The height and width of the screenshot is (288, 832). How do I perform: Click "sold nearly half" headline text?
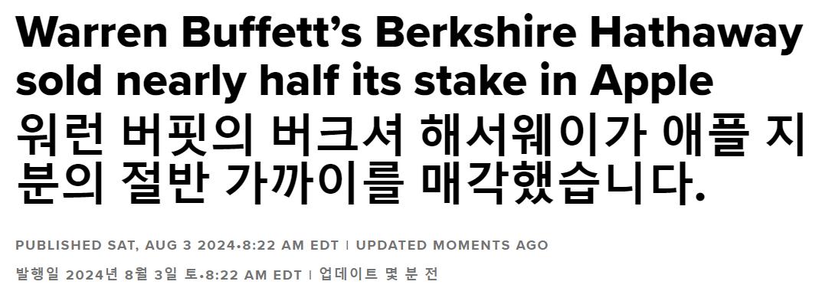(162, 82)
